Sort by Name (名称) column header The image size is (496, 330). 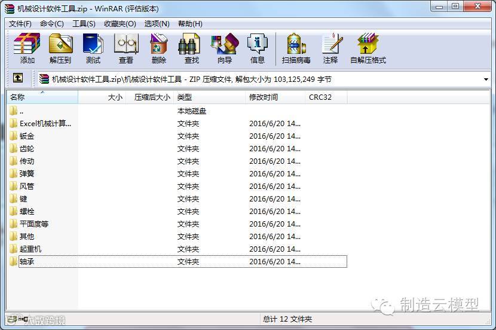click(42, 97)
